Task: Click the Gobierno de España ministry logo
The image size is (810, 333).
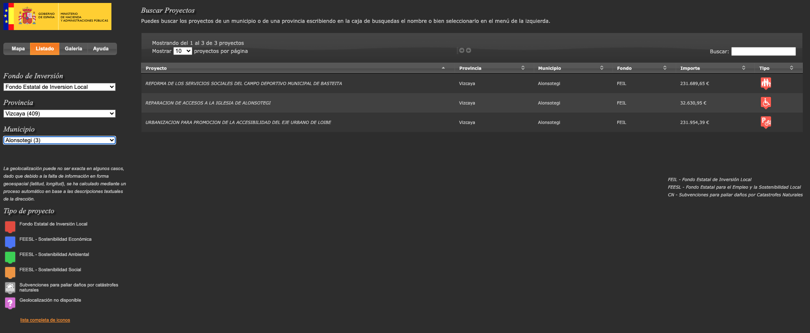Action: tap(57, 17)
